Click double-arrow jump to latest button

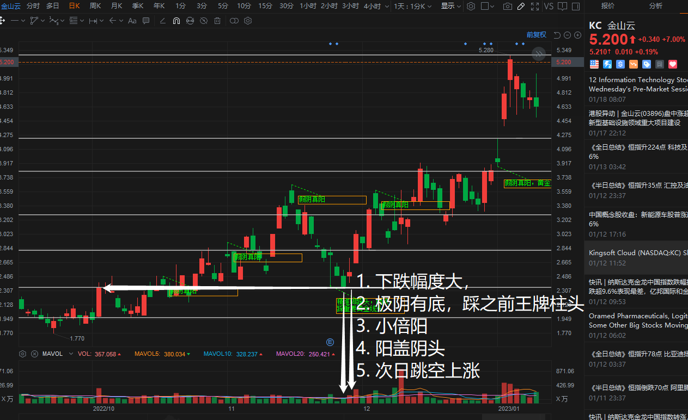coord(539,53)
